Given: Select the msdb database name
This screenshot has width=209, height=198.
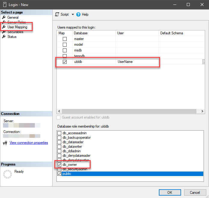Looking at the screenshot, I should pos(78,50).
